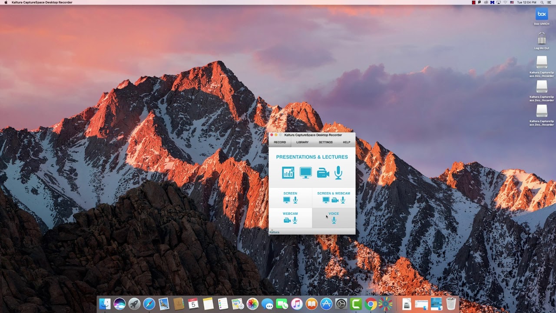This screenshot has height=313, width=556.
Task: Open System Preferences from the Dock
Action: [x=341, y=304]
